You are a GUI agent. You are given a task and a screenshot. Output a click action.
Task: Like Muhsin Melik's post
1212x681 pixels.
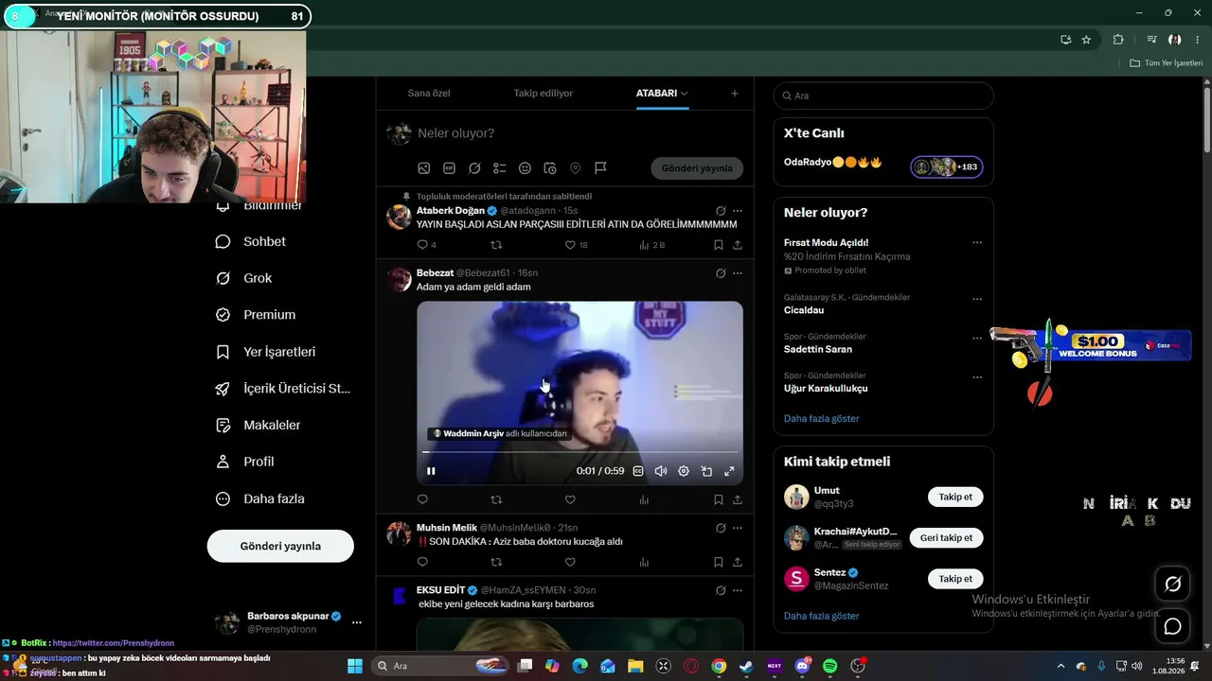pos(570,562)
